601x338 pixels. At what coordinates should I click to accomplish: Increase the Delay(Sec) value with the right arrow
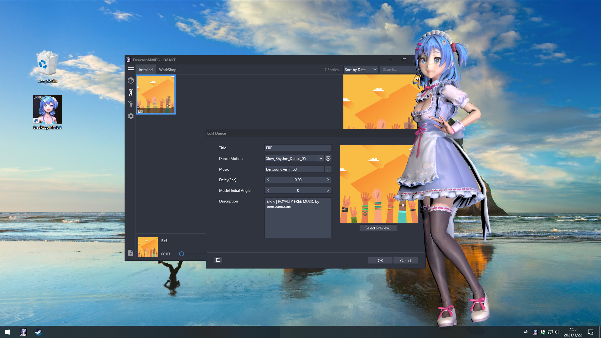click(x=328, y=180)
